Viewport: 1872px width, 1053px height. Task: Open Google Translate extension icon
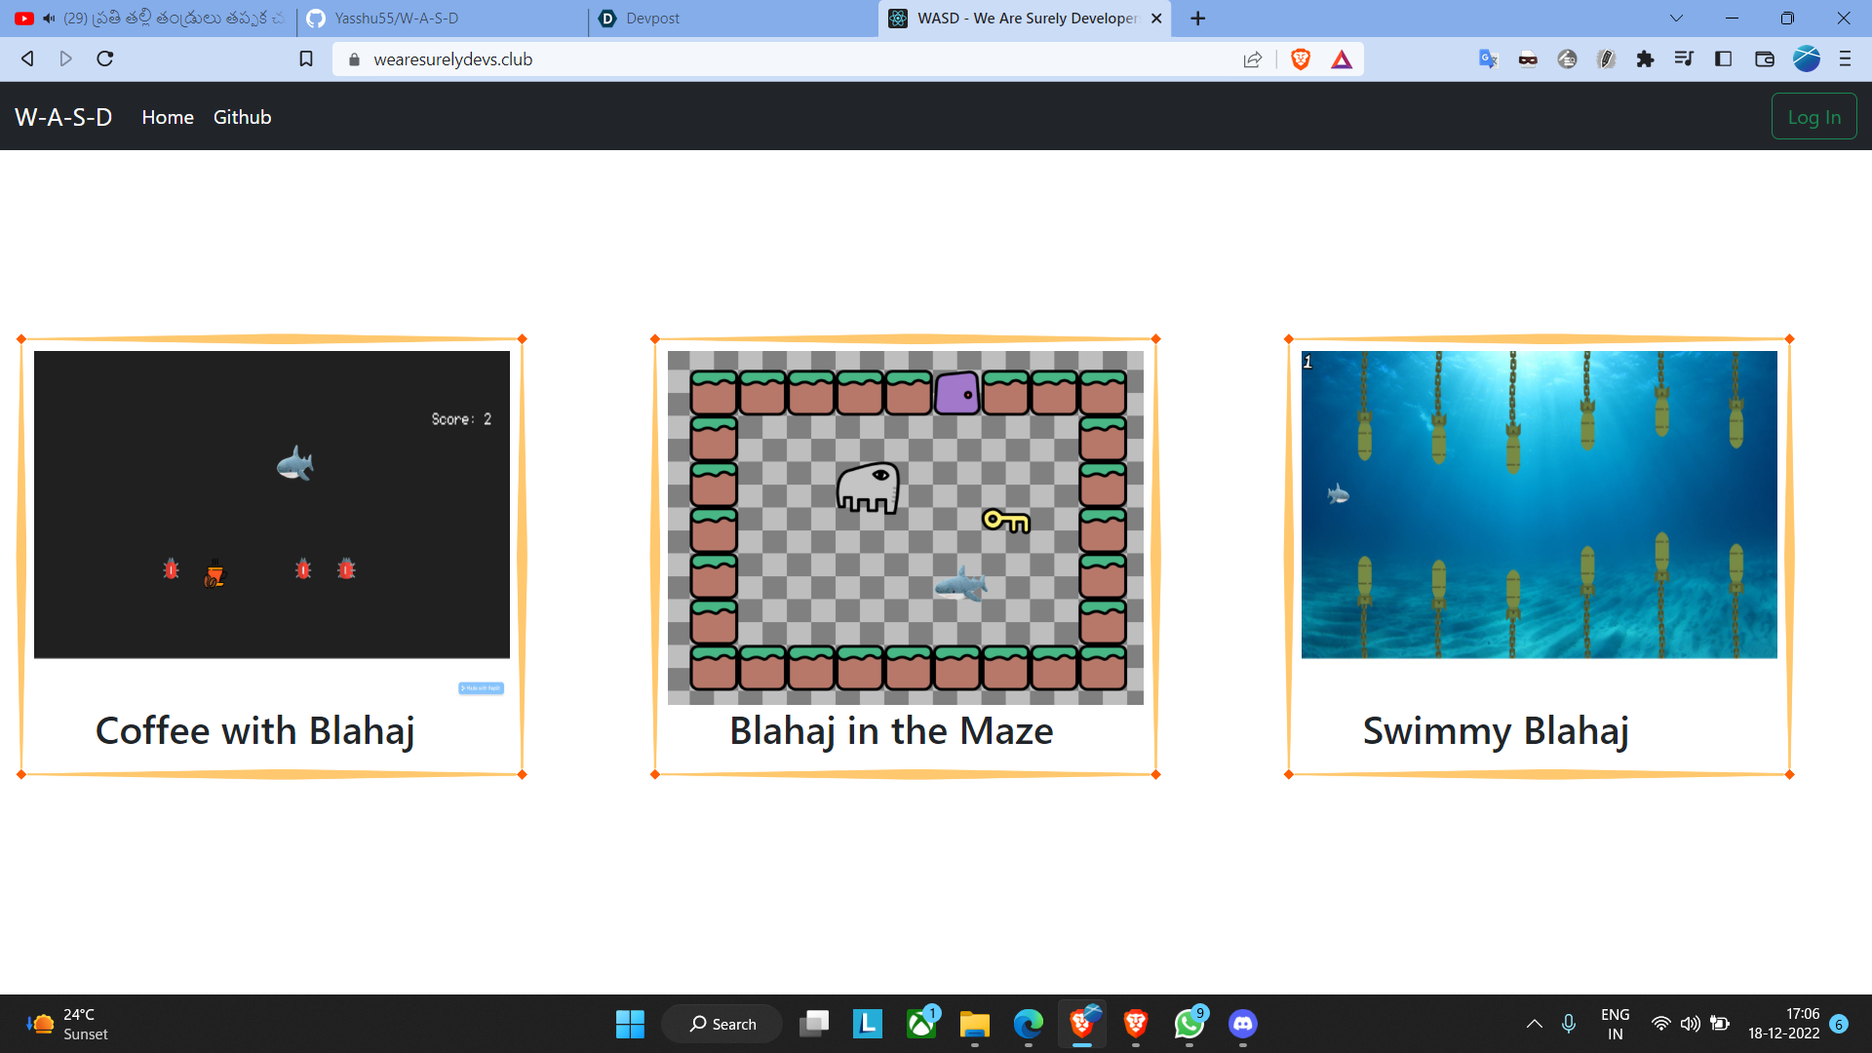[x=1488, y=59]
